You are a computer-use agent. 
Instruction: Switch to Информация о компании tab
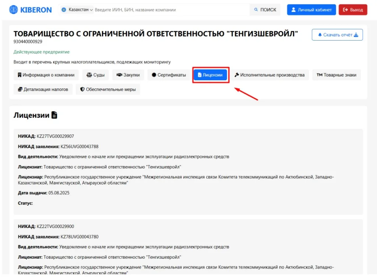tap(46, 75)
